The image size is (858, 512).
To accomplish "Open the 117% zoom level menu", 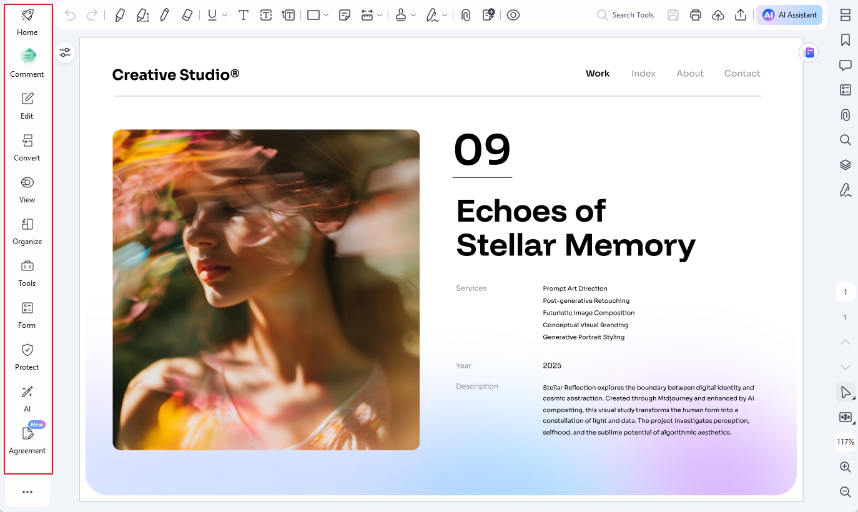I will (846, 442).
